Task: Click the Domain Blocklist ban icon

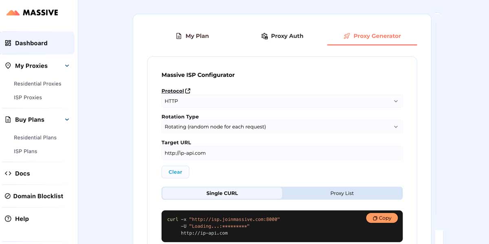Action: (8, 196)
